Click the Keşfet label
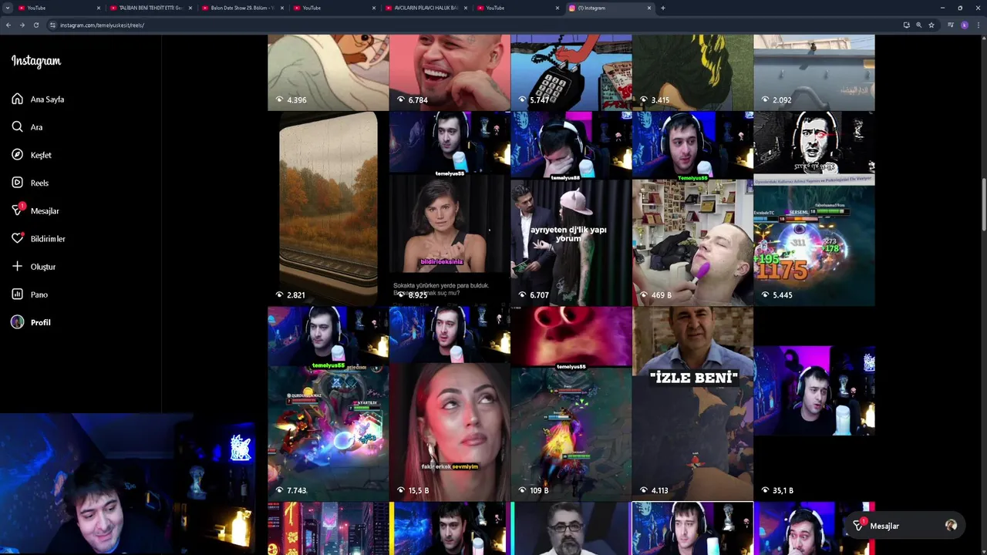The image size is (987, 555). tap(41, 155)
